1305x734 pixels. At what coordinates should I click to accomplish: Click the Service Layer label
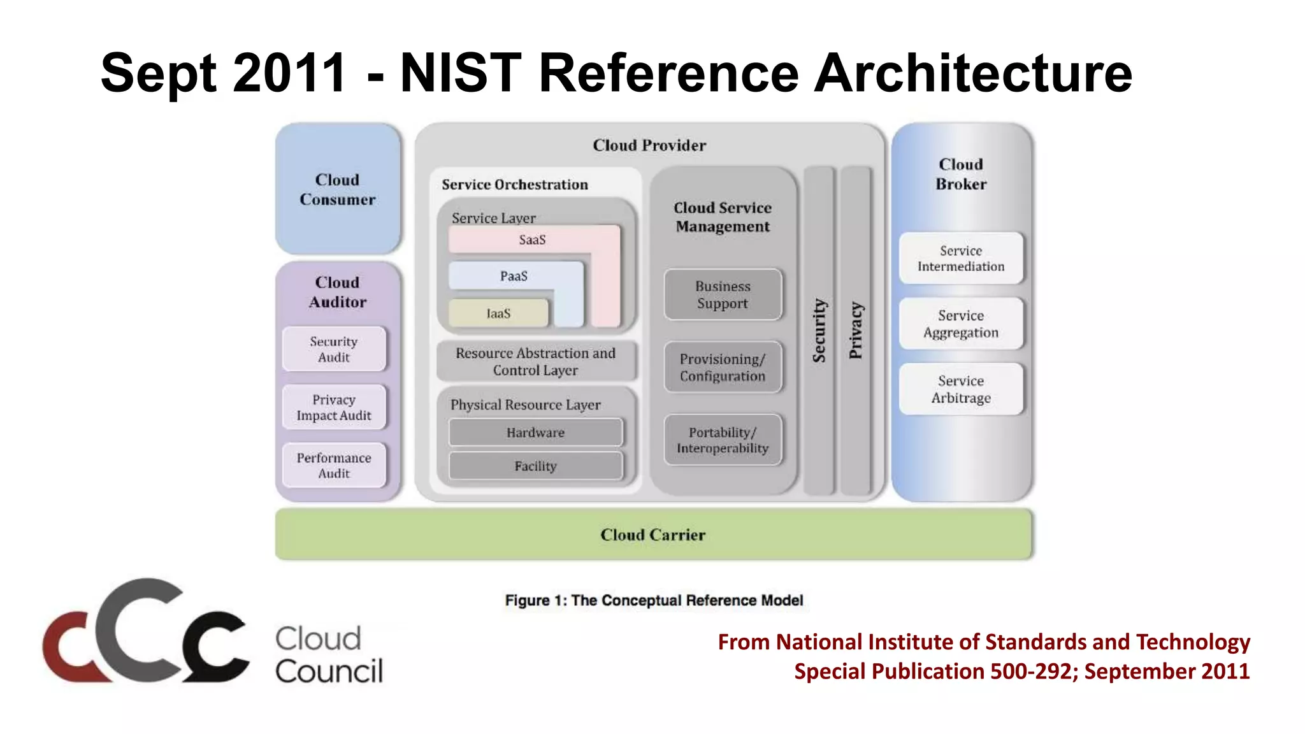pyautogui.click(x=494, y=218)
